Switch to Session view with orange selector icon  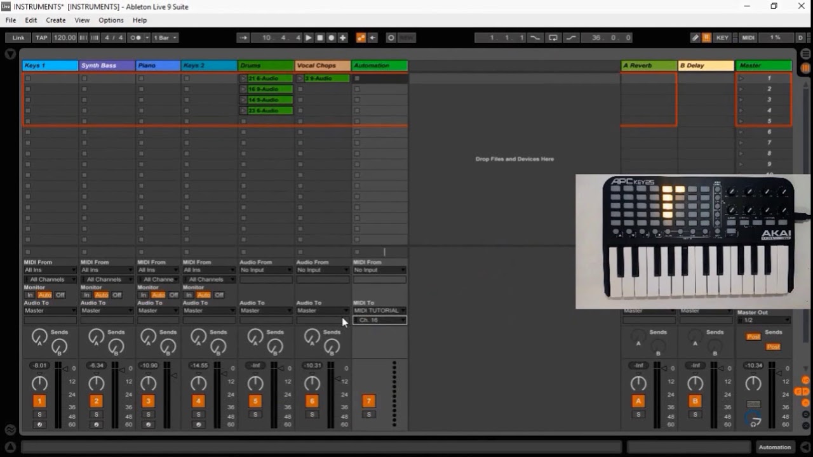point(805,67)
